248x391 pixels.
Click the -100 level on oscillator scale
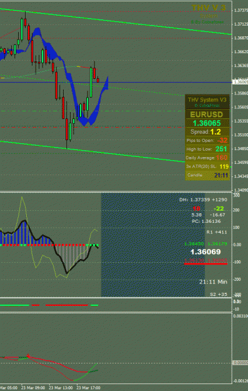coord(237,262)
